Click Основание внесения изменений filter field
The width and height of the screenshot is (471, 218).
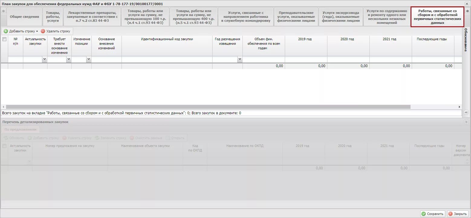tap(106, 60)
